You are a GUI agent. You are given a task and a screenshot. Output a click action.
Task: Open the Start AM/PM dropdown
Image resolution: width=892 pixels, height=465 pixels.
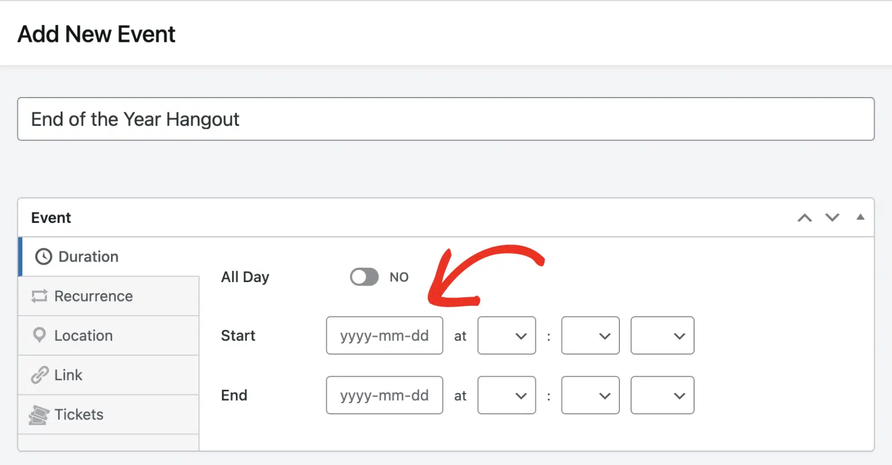point(662,336)
